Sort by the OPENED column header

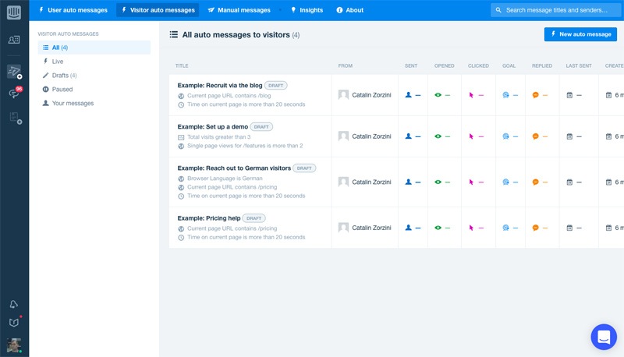[x=444, y=66]
